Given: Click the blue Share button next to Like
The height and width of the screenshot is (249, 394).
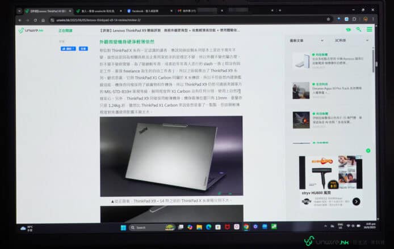Looking at the screenshot, I should 83,49.
